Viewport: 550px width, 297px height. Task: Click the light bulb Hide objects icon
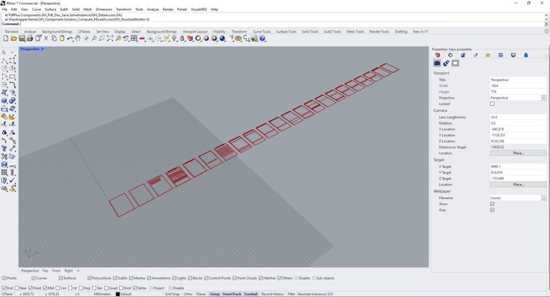pyautogui.click(x=175, y=39)
